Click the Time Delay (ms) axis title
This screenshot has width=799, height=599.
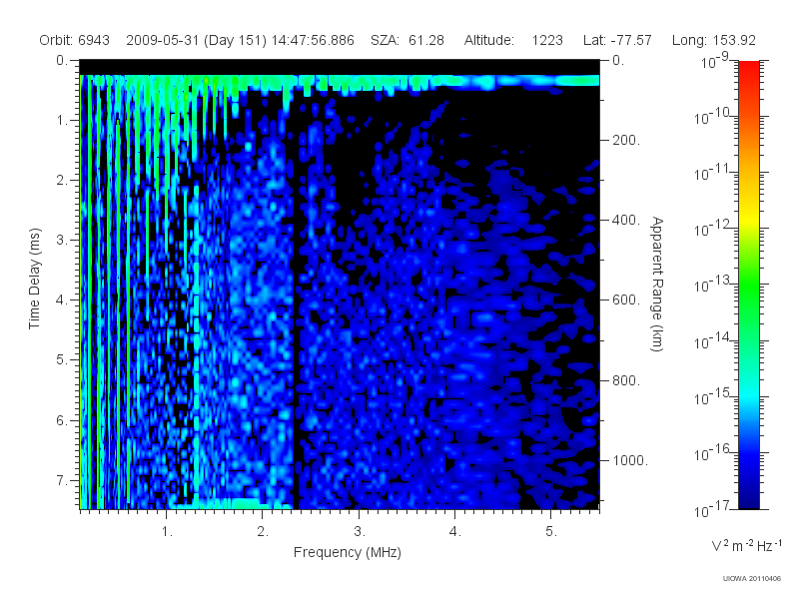click(x=34, y=279)
